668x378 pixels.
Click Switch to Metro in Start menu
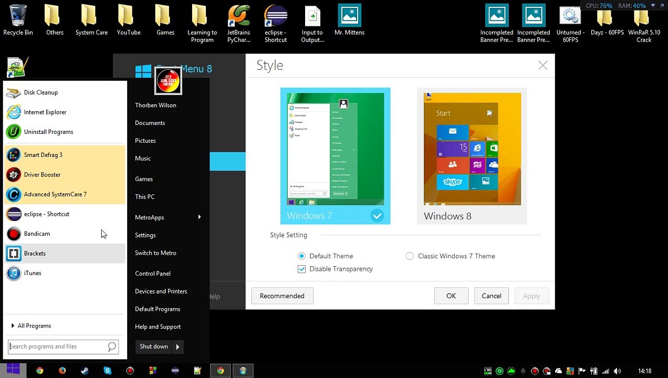coord(155,253)
